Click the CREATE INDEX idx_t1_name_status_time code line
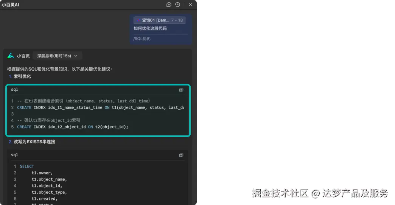The height and width of the screenshot is (205, 395). coord(101,107)
